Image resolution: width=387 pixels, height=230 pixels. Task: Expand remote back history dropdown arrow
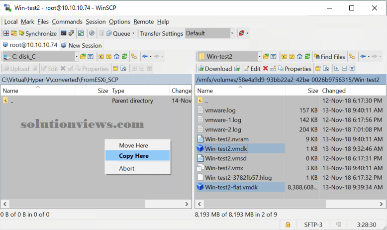point(369,56)
